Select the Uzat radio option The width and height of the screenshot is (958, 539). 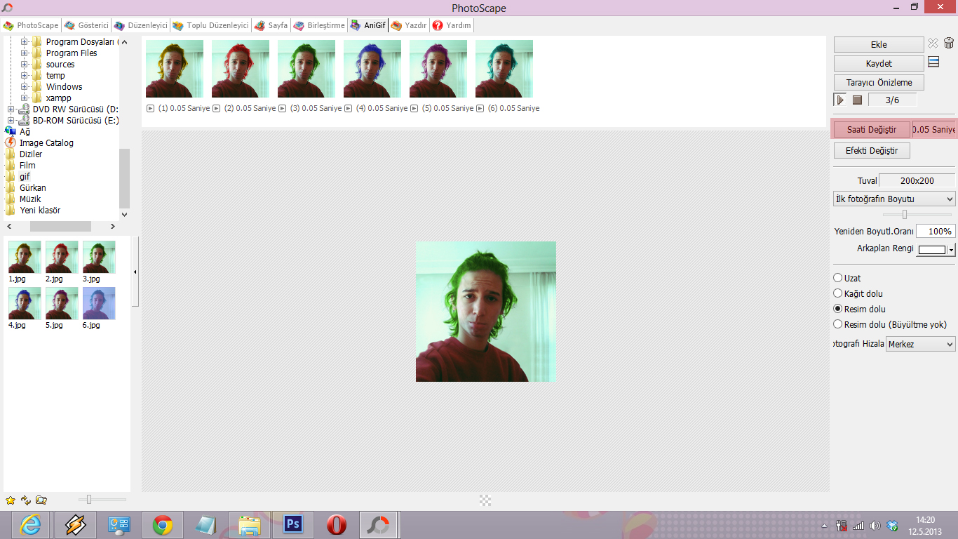tap(837, 278)
